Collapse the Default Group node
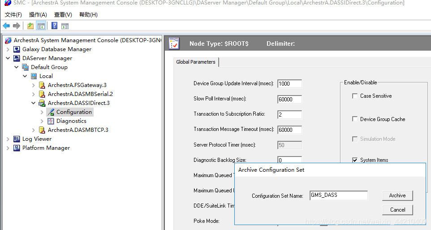The width and height of the screenshot is (431, 230). pos(17,67)
